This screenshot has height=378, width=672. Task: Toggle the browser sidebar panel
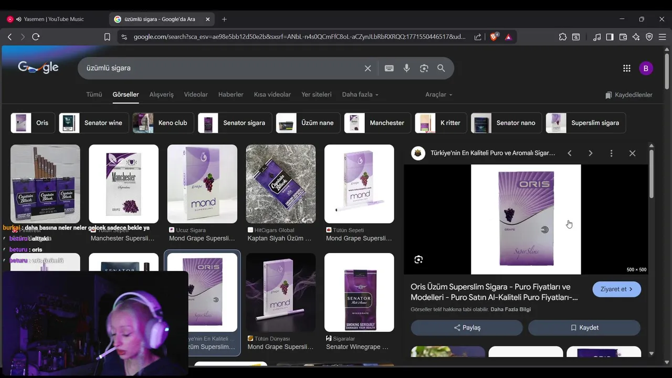610,37
